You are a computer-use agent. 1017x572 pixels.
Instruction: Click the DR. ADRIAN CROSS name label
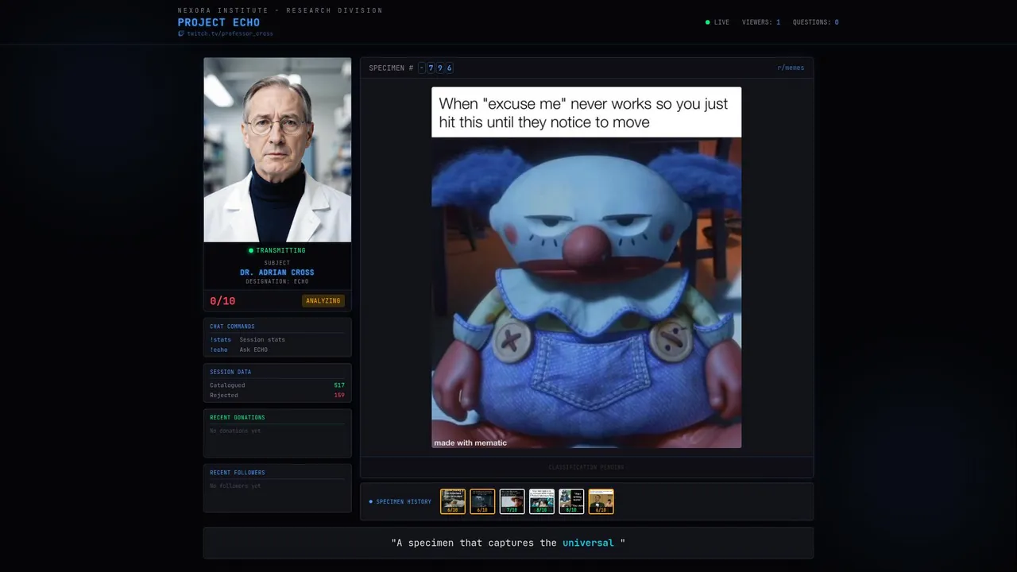tap(277, 272)
